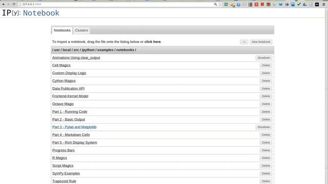Create a notebook with New Notebook button
328x184 pixels.
(261, 42)
